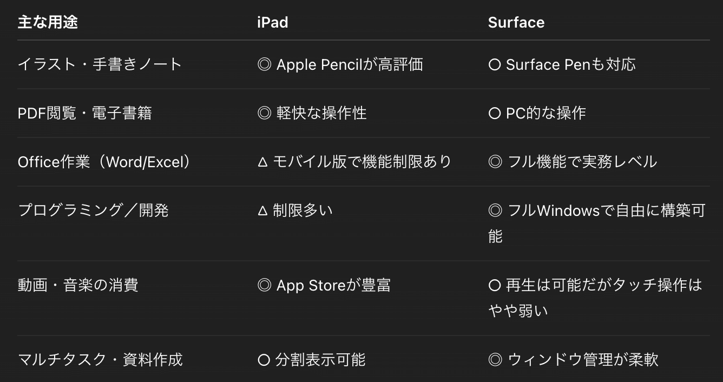Screen dimensions: 723x382
Task: Click the Apple Pencilが高評価 cell
Action: 340,64
